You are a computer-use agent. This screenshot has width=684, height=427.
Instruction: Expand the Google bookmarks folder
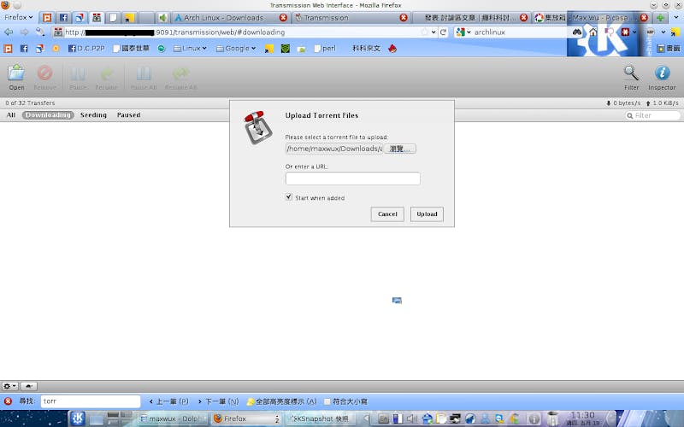(x=236, y=49)
